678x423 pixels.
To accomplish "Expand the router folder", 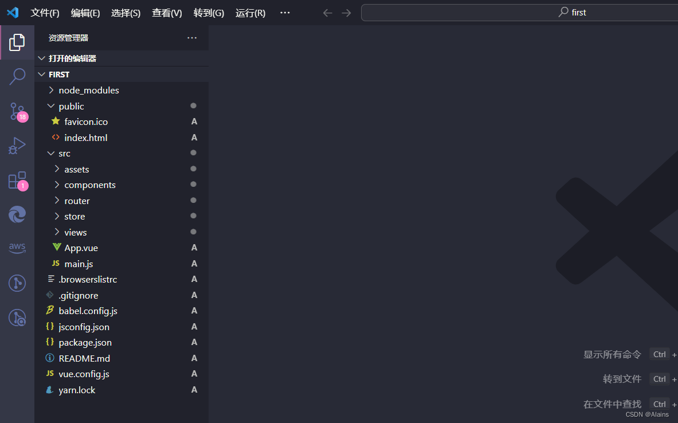I will point(77,201).
